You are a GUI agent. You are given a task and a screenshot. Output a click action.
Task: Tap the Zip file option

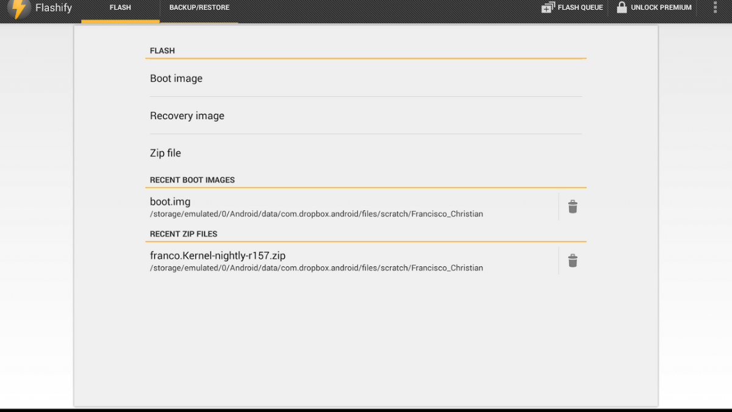pyautogui.click(x=165, y=153)
